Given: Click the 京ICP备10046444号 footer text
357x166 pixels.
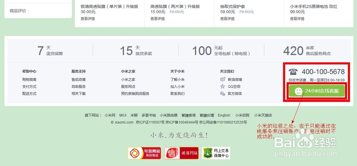Looking at the screenshot, I should click(x=182, y=122).
